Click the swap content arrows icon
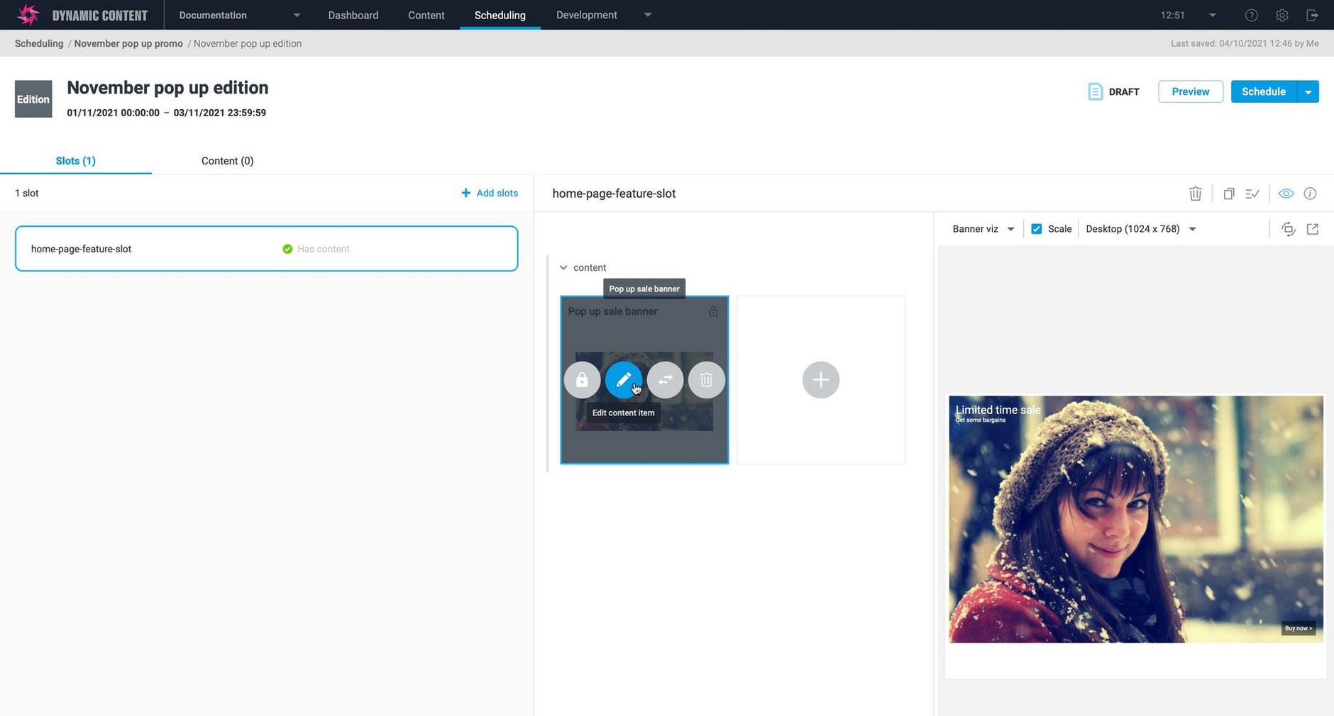The height and width of the screenshot is (716, 1334). [665, 380]
